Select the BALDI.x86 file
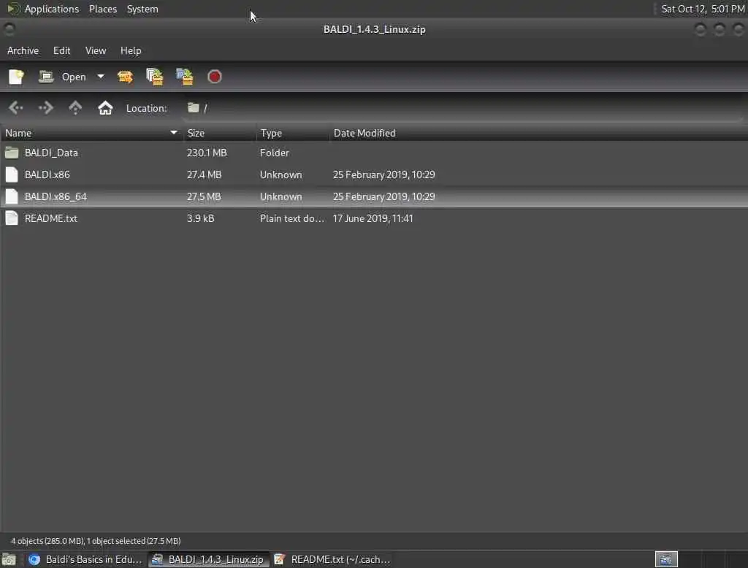748x568 pixels. [x=374, y=174]
